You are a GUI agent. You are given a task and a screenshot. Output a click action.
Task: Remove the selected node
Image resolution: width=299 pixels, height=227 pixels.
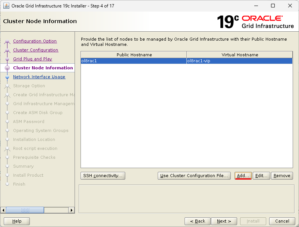[282, 176]
